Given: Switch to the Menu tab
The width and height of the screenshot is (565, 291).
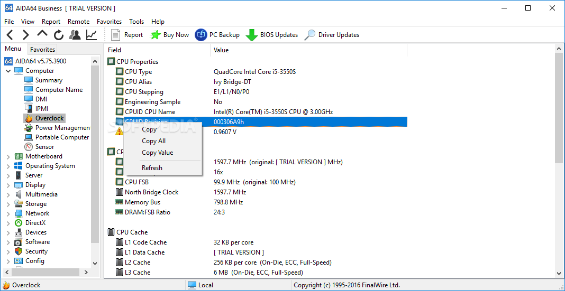Looking at the screenshot, I should (13, 49).
